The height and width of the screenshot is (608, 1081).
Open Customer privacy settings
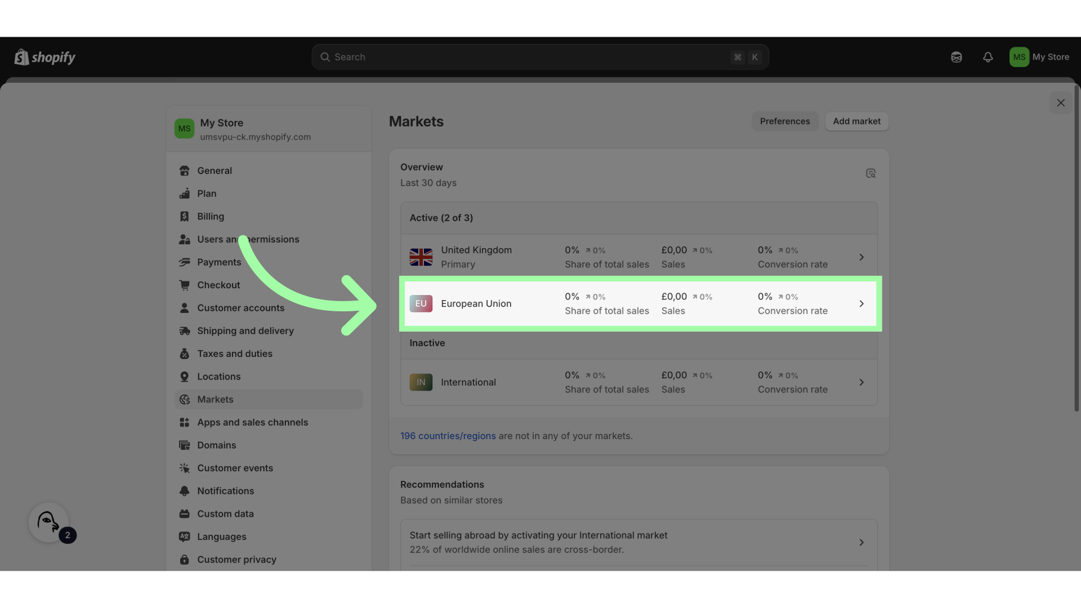click(x=269, y=560)
